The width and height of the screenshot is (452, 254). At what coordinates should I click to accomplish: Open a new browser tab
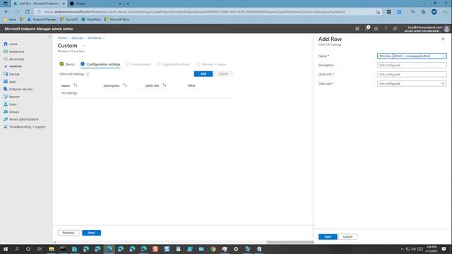pos(128,4)
